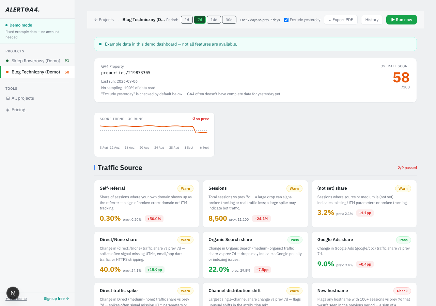Click the round N badge icon
This screenshot has height=306, width=436.
click(13, 293)
